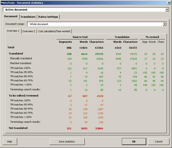Click the Whole document range field
Viewport: 172px width, 148px height.
(97, 24)
